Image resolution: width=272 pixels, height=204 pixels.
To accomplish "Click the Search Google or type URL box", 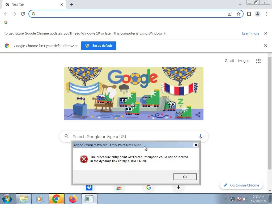I will point(134,137).
